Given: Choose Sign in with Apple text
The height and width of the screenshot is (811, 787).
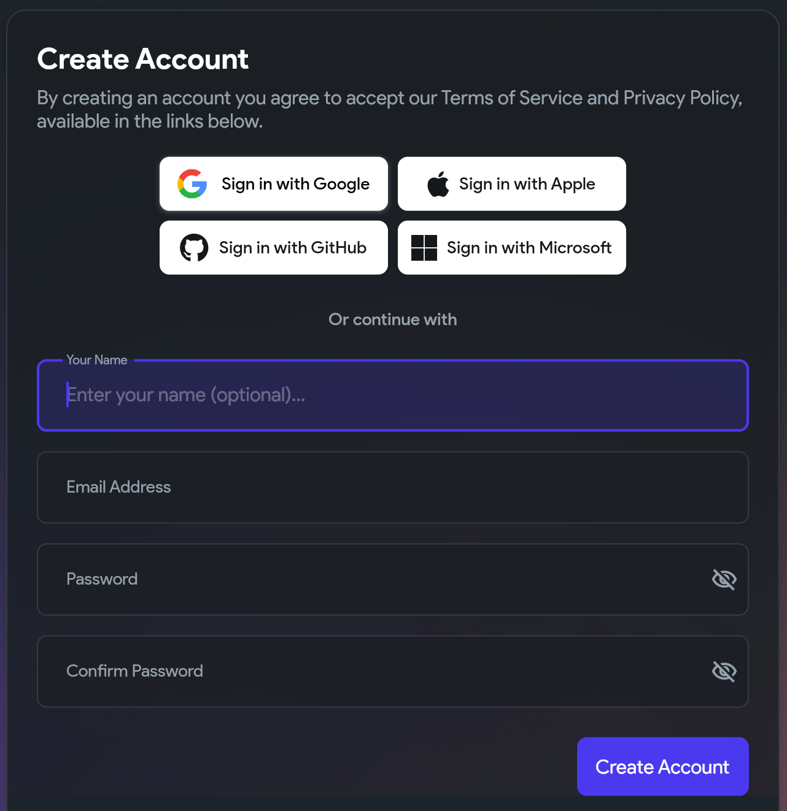Looking at the screenshot, I should pyautogui.click(x=527, y=184).
